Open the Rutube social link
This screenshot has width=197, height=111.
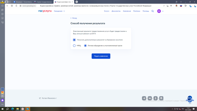pyautogui.click(x=161, y=98)
